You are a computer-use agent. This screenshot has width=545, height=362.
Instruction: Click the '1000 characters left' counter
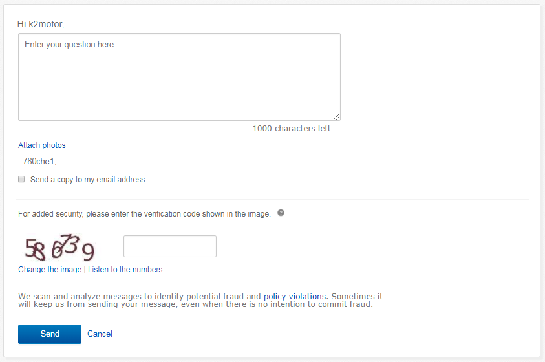pyautogui.click(x=291, y=129)
